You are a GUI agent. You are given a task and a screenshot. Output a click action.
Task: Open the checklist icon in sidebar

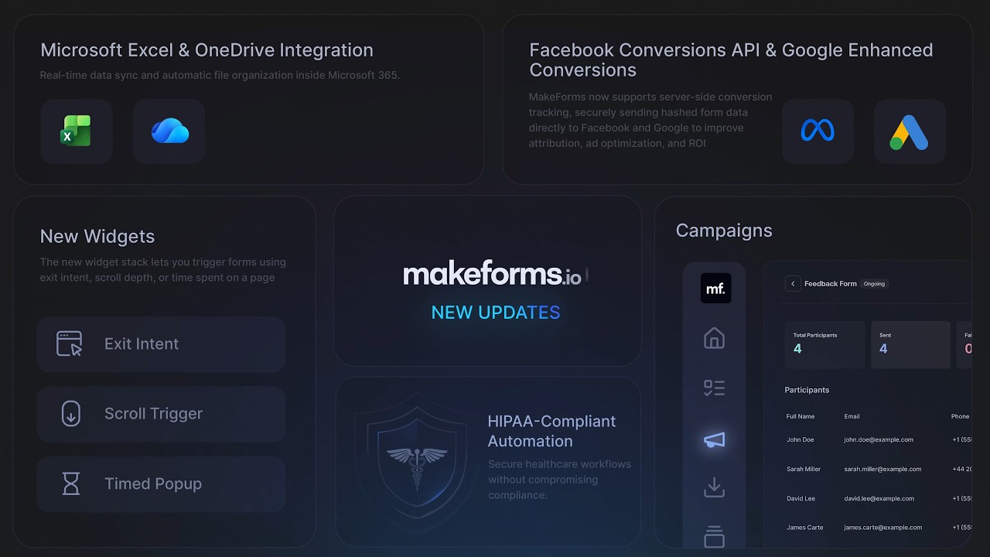tap(714, 388)
